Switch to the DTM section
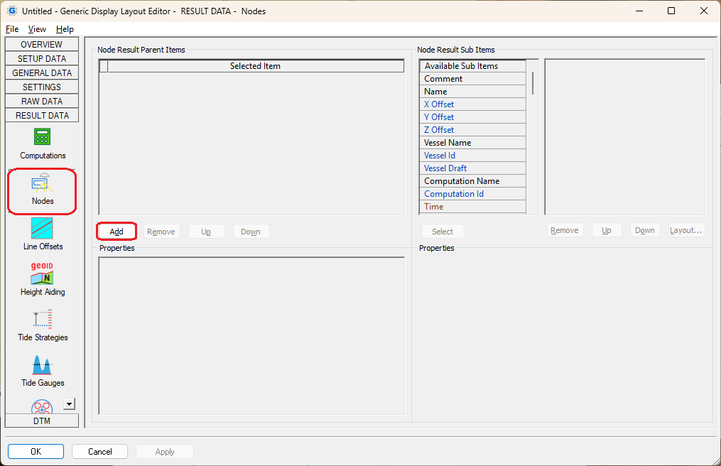This screenshot has height=466, width=721. point(42,421)
